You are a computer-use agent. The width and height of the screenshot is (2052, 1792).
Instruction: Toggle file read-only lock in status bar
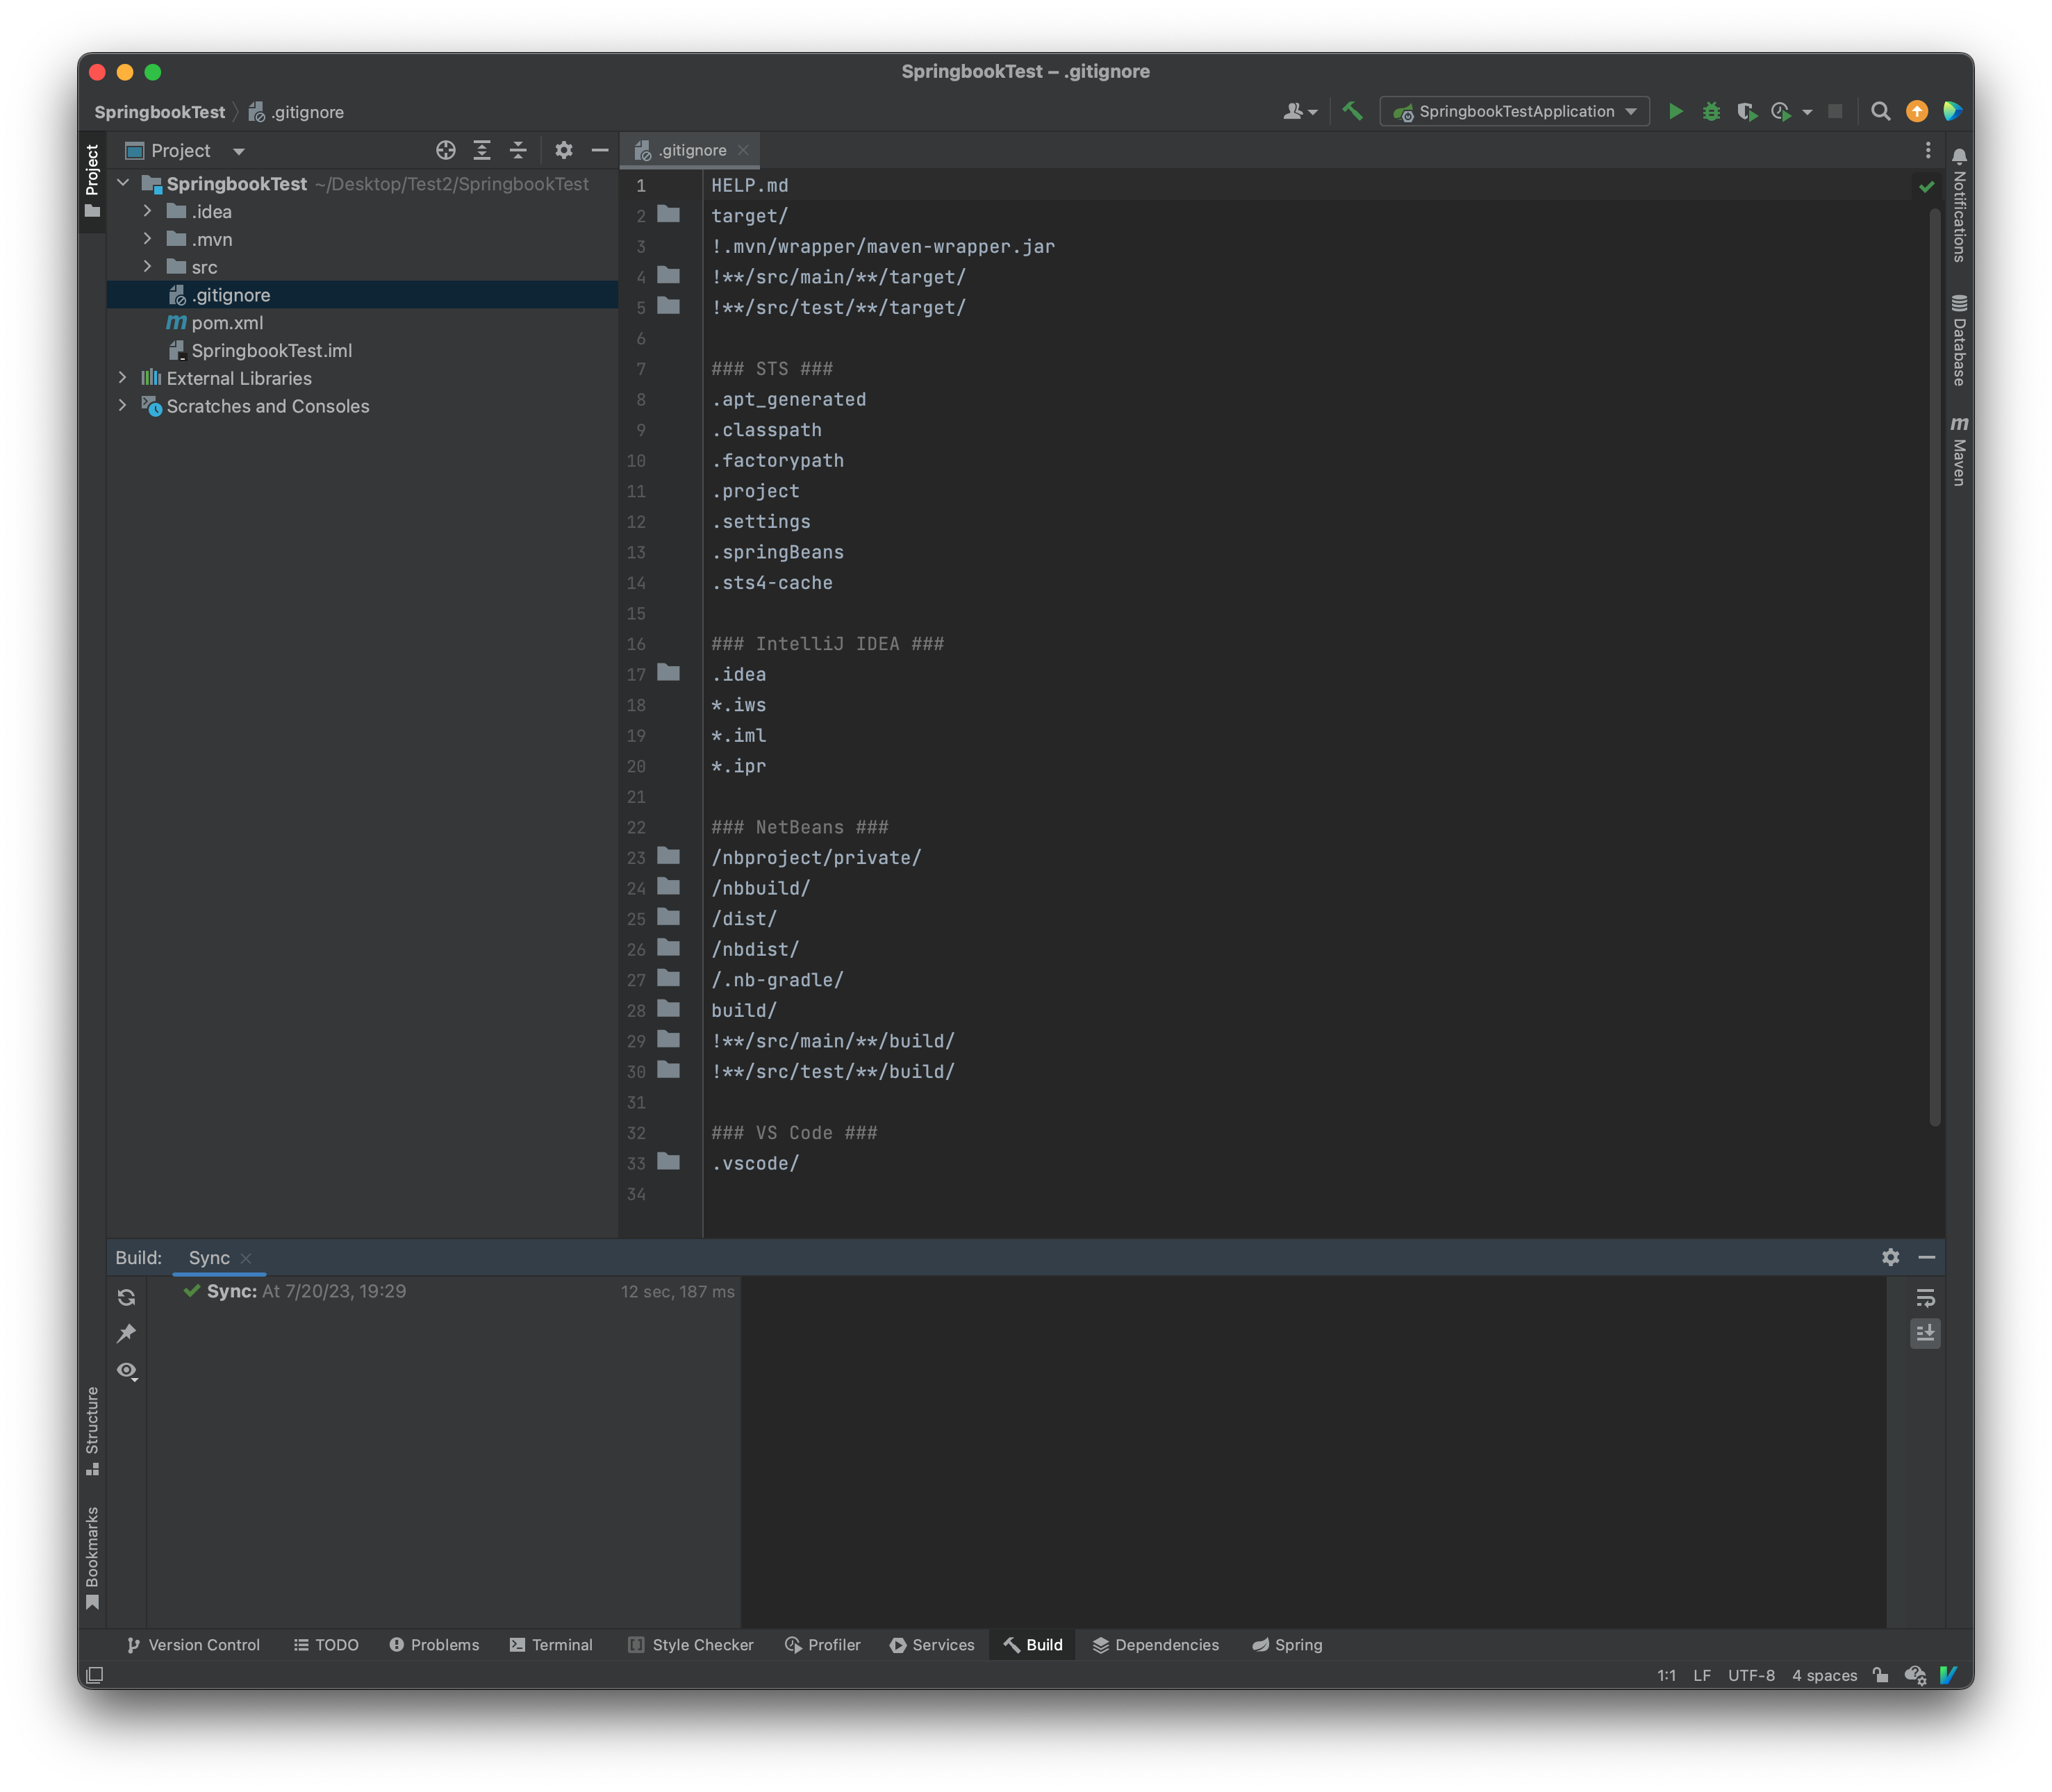pyautogui.click(x=1880, y=1675)
